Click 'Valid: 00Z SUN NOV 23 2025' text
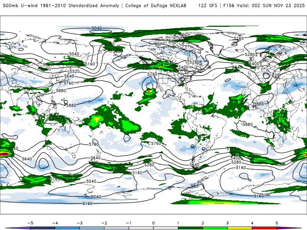Image resolution: width=307 pixels, height=230 pixels. click(271, 6)
